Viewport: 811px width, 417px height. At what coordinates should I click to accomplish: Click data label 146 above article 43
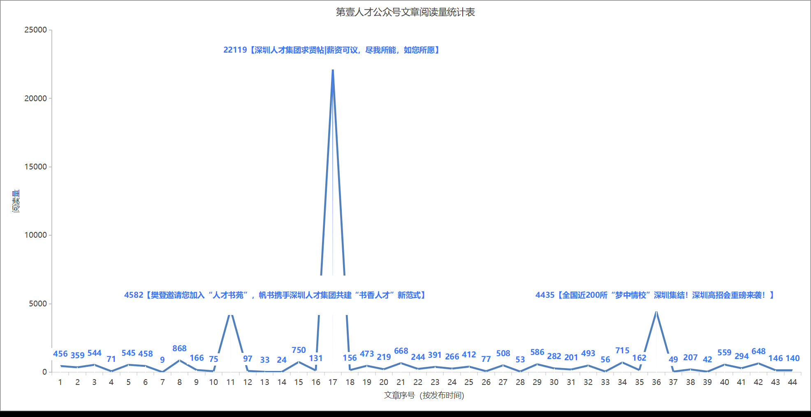[776, 358]
